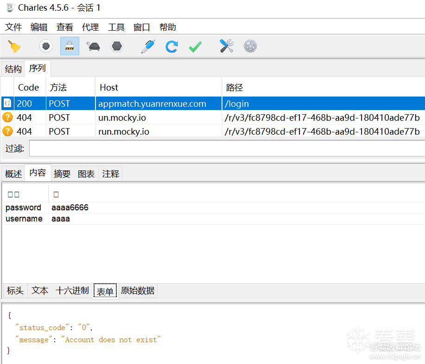Toggle recording with the record button icon
This screenshot has width=425, height=364.
tap(46, 46)
